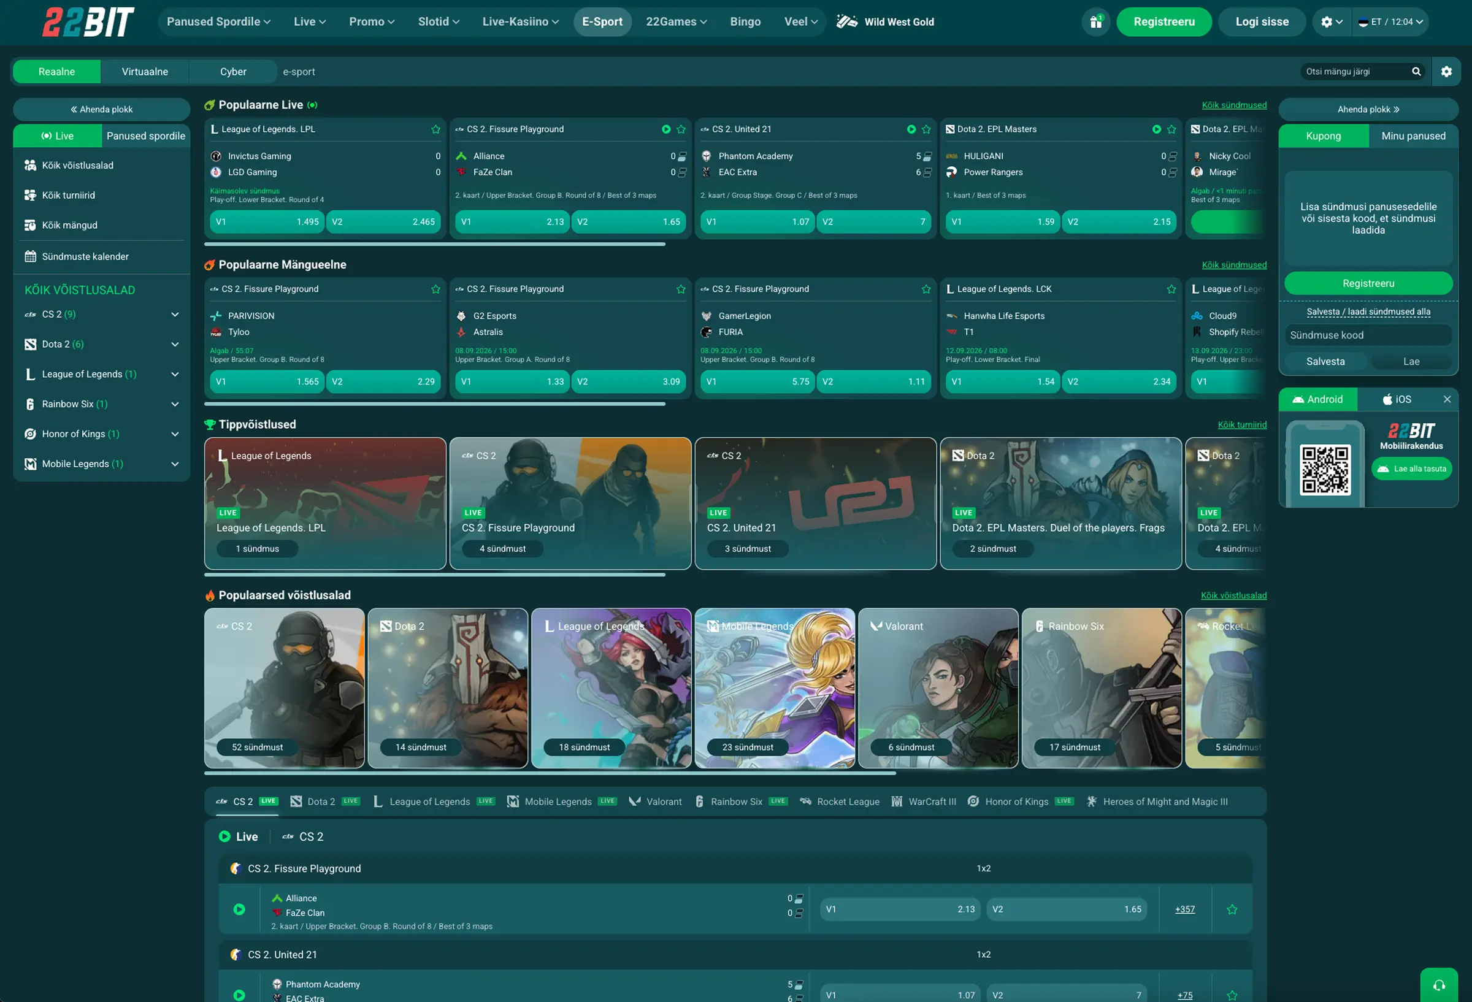Open Kõik mängud in sidebar

(x=101, y=225)
